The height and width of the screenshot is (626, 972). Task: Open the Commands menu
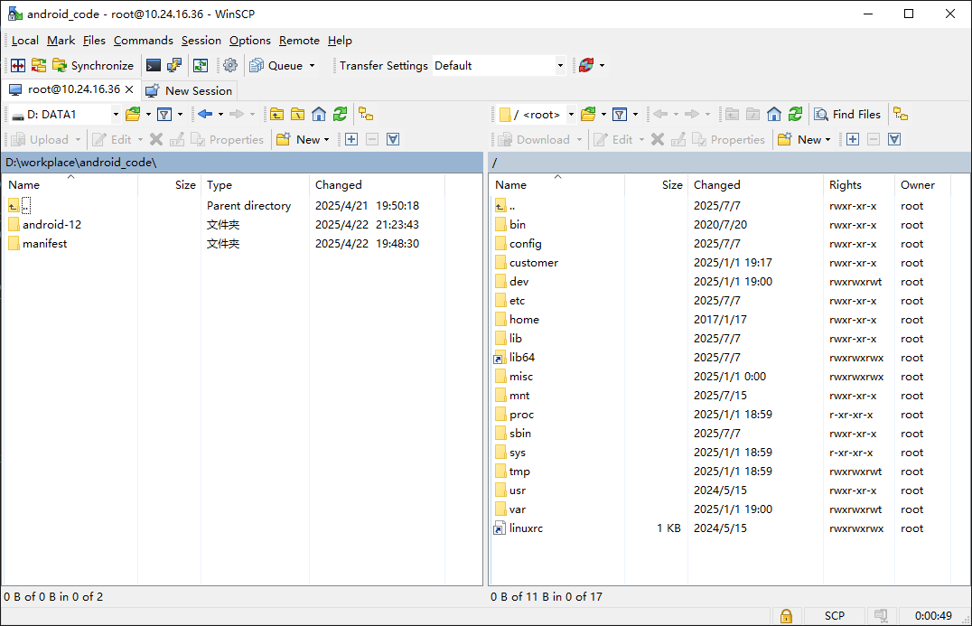click(143, 41)
